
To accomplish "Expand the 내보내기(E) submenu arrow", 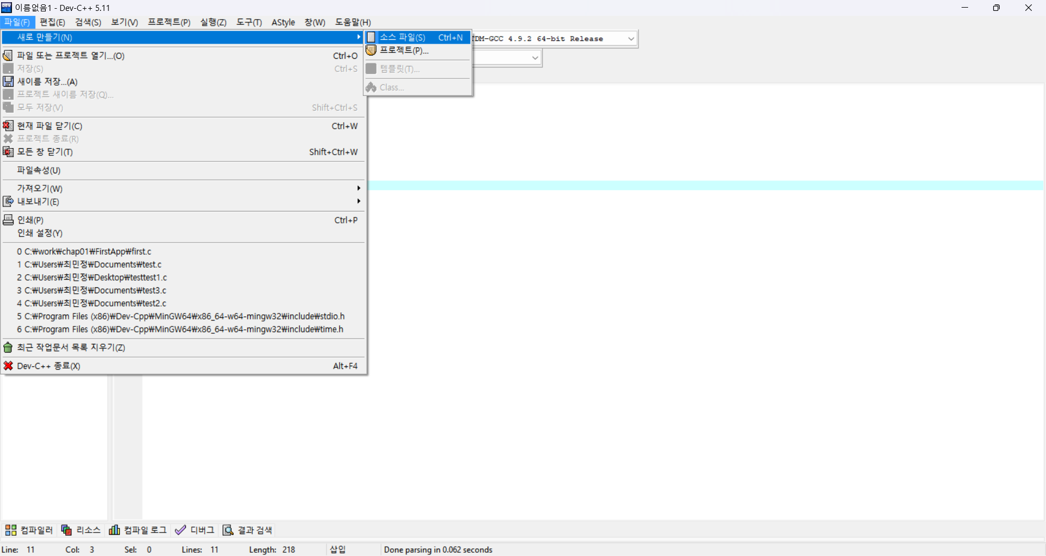I will coord(358,201).
